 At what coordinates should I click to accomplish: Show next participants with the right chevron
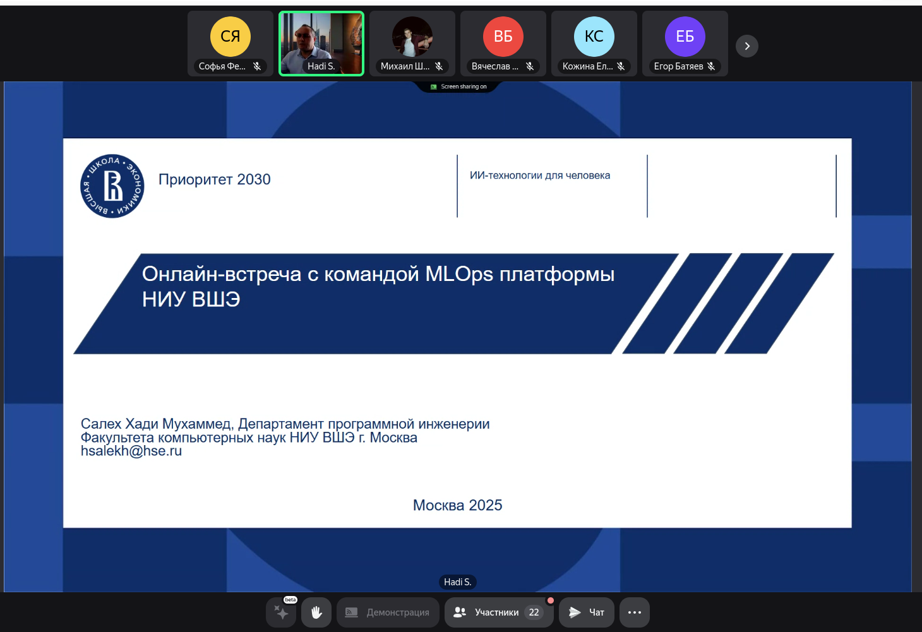747,46
